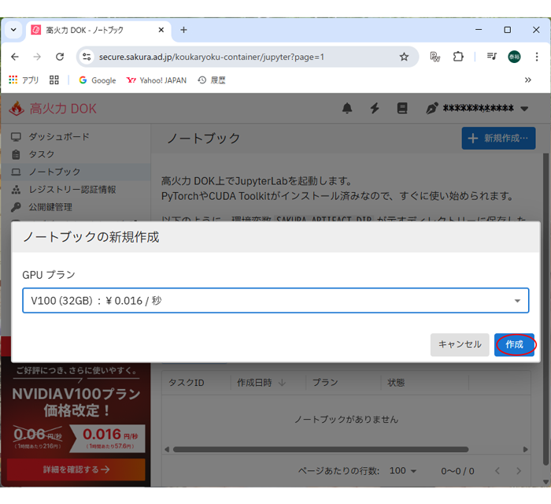This screenshot has height=504, width=551.
Task: Sort by 作成日時 column arrow
Action: point(282,383)
